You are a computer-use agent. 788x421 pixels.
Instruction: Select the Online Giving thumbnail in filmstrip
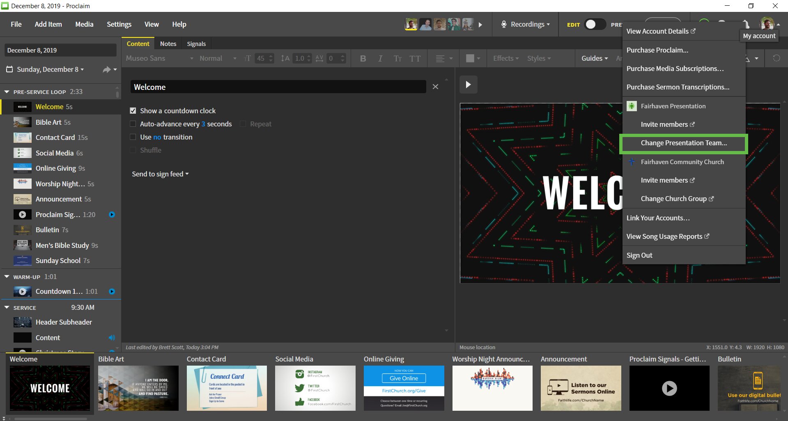tap(404, 388)
